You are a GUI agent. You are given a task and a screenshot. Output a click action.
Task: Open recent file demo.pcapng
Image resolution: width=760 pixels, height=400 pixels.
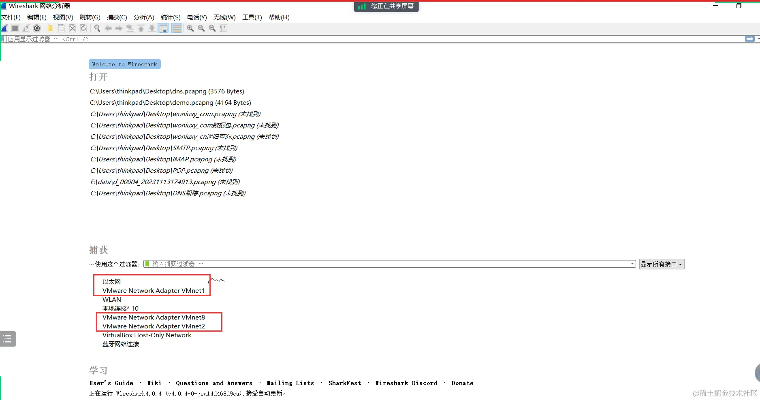click(171, 103)
